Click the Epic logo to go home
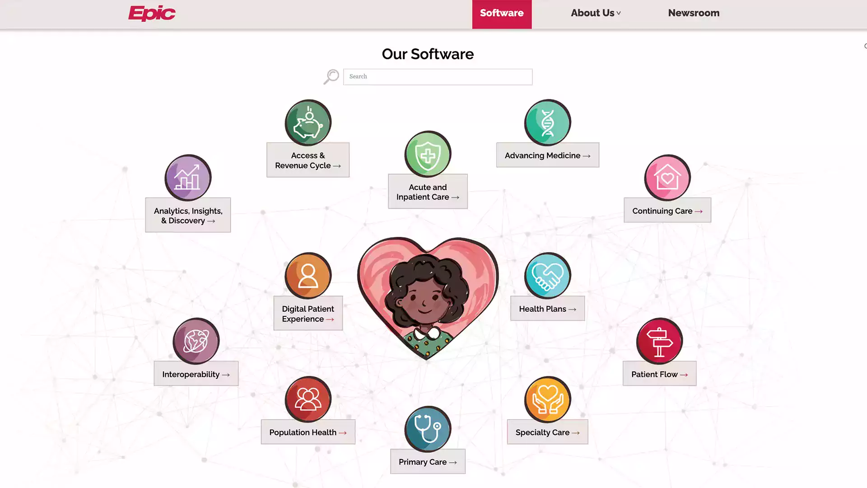Viewport: 867px width, 488px height. tap(152, 14)
